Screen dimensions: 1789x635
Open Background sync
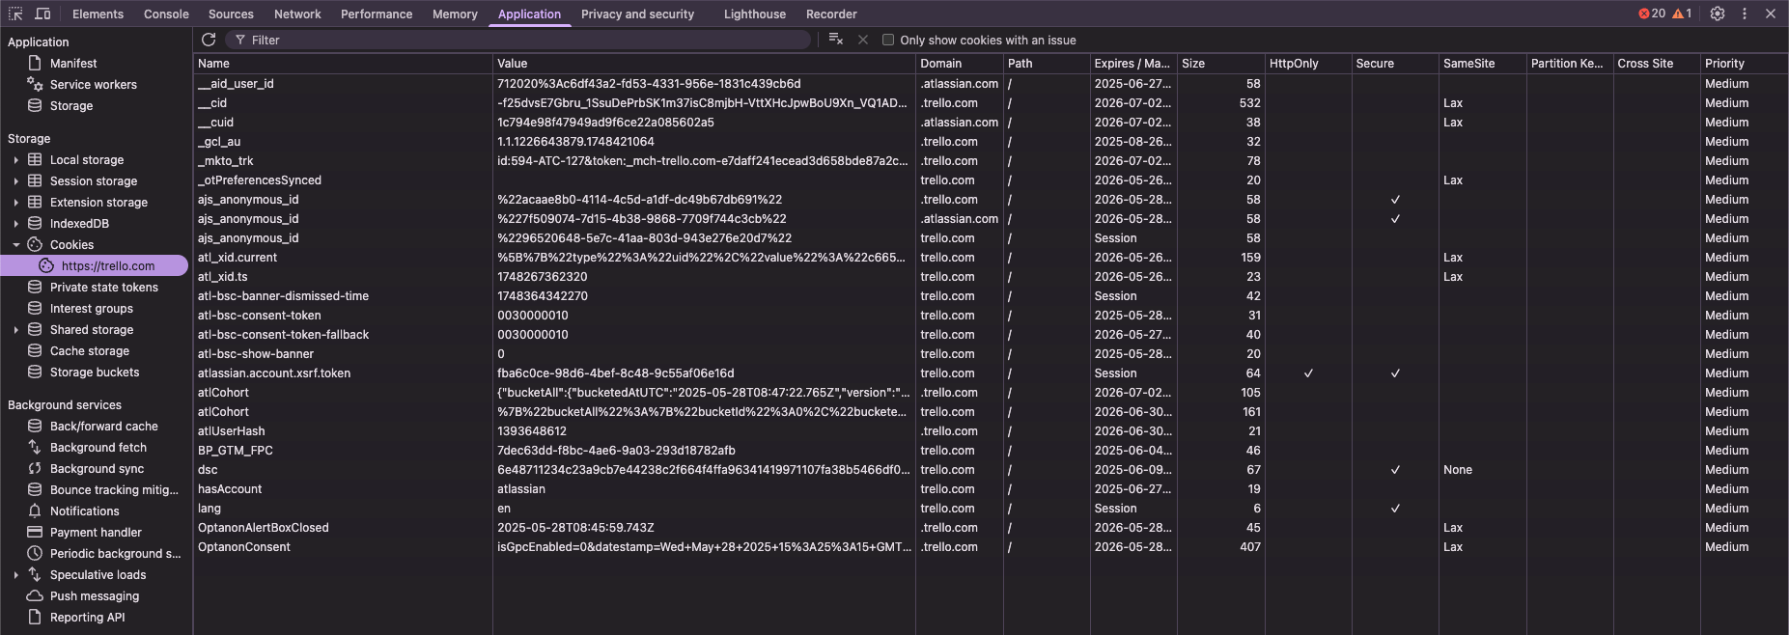(x=97, y=469)
